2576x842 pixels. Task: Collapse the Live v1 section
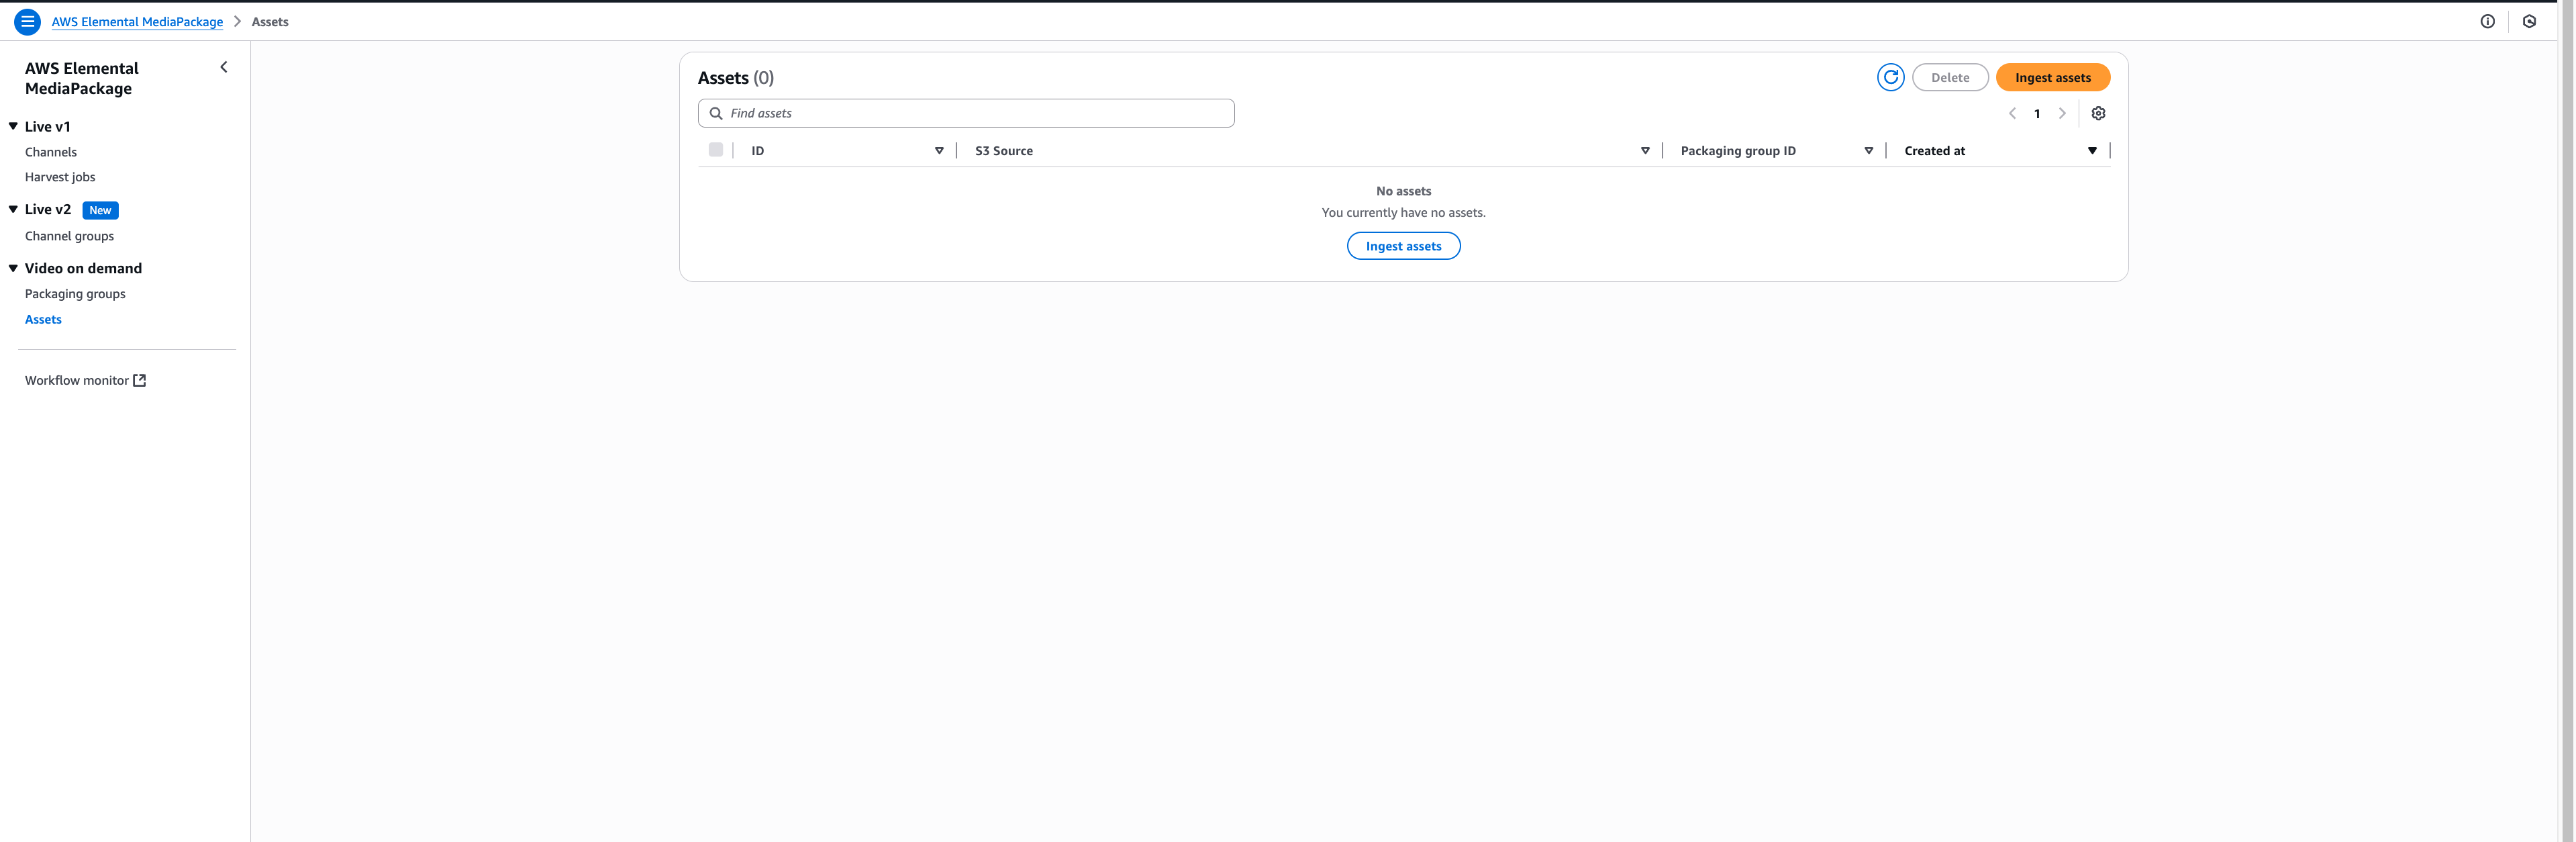[12, 126]
